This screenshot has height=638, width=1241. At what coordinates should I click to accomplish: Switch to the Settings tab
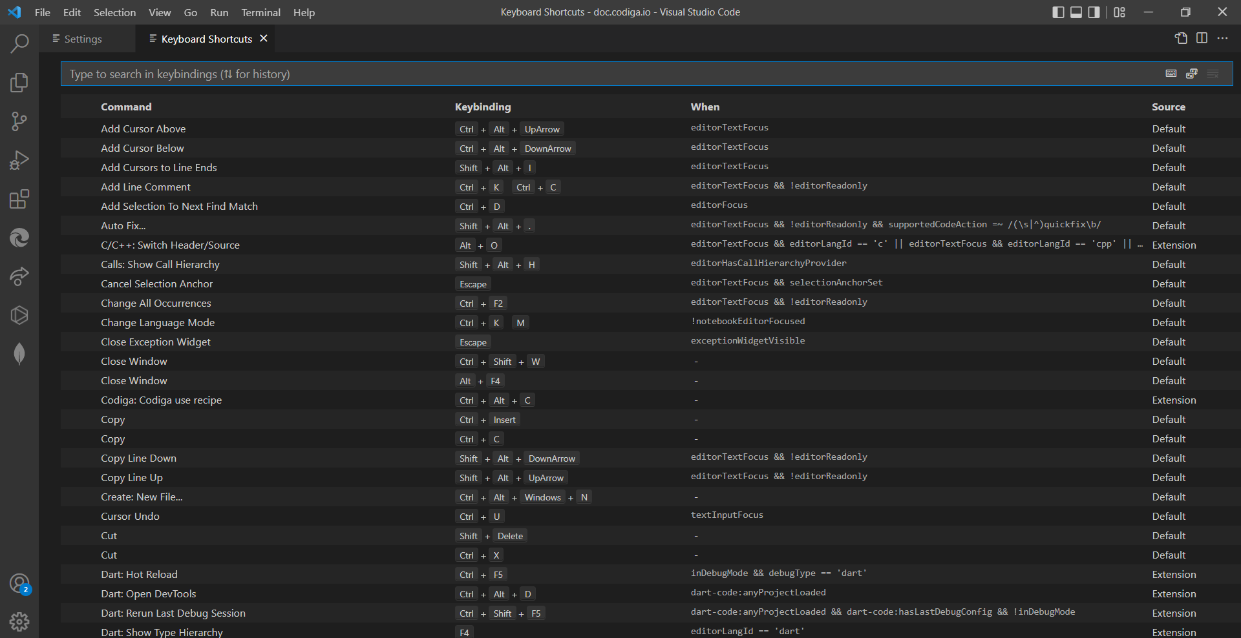87,39
